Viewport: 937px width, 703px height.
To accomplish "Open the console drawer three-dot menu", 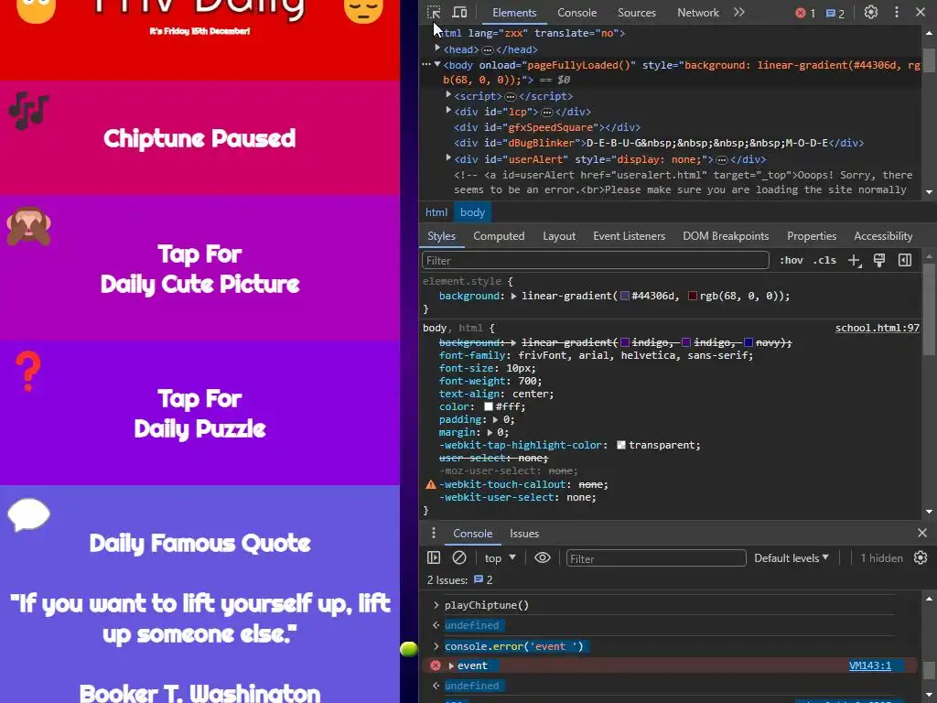I will pos(433,534).
